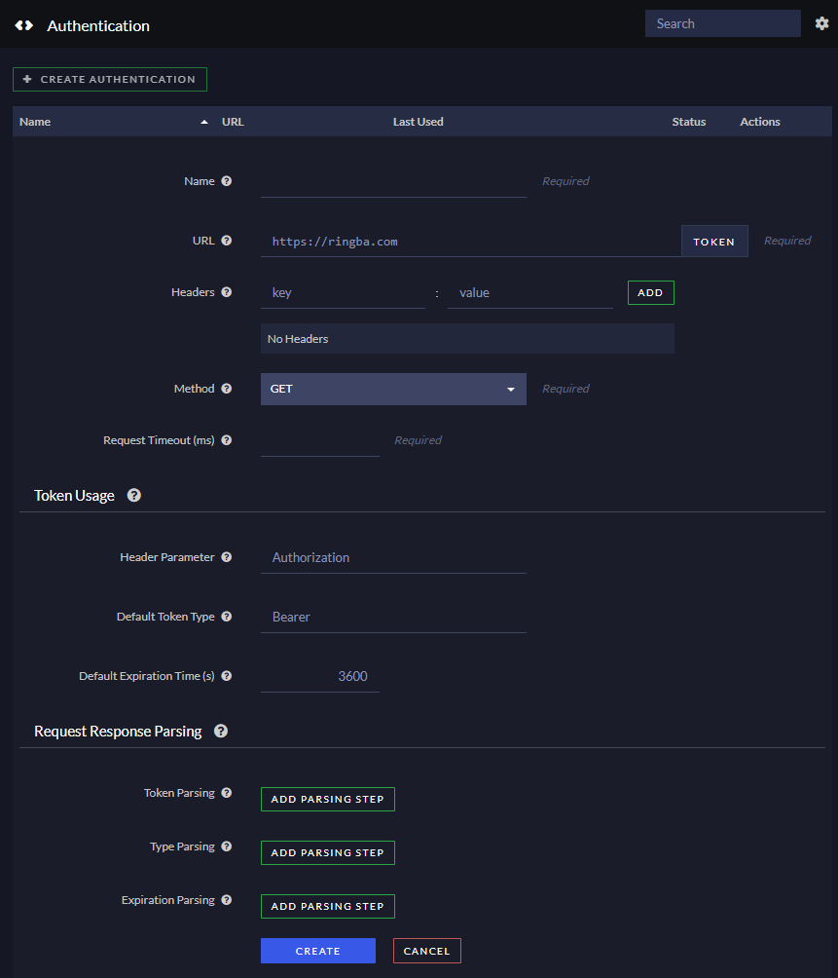This screenshot has width=838, height=978.
Task: Click the Default Expiration Time 3600 field
Action: pos(319,676)
